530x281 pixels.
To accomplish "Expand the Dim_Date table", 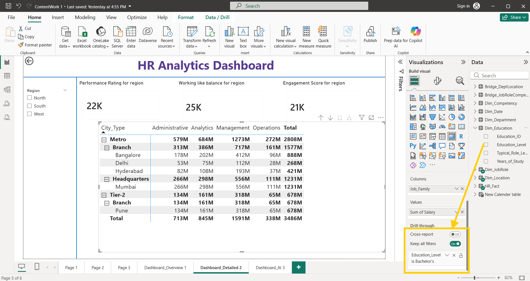I will (475, 111).
